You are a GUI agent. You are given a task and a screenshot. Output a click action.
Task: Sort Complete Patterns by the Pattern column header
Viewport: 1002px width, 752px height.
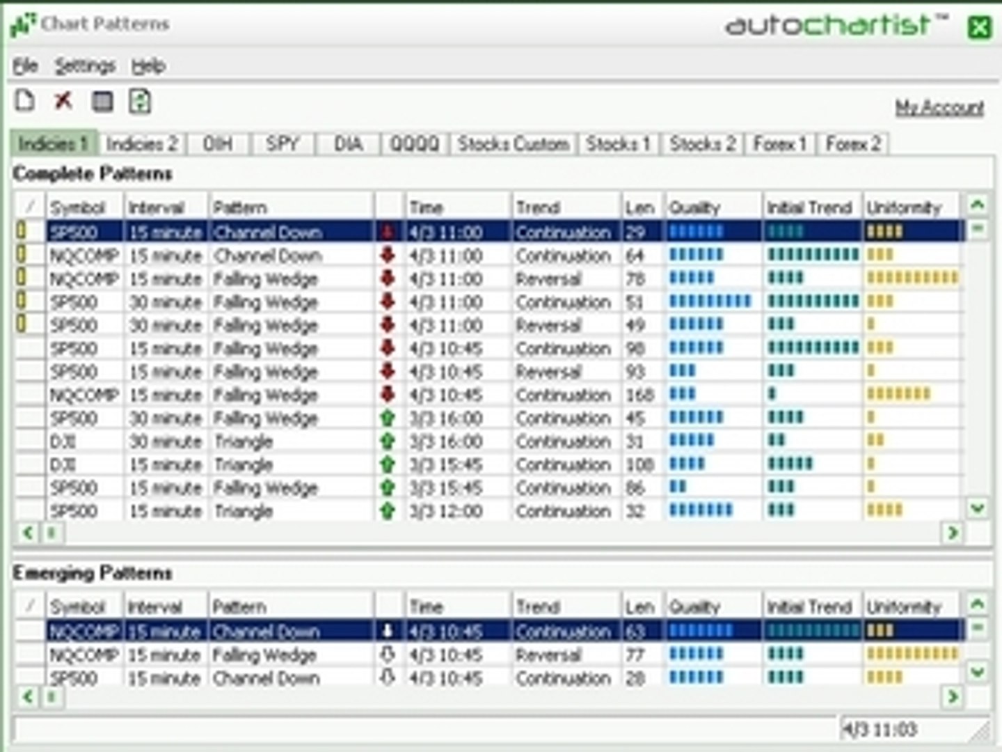[291, 207]
